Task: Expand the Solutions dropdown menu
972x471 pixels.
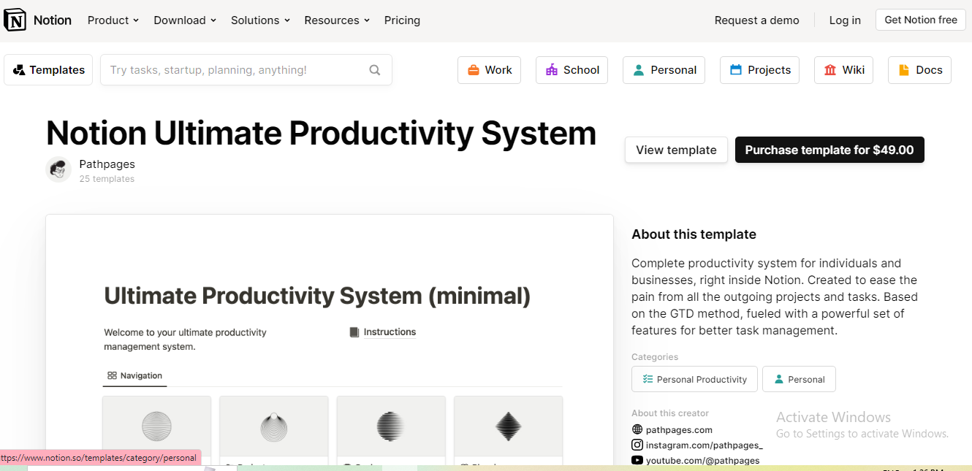Action: pos(260,20)
